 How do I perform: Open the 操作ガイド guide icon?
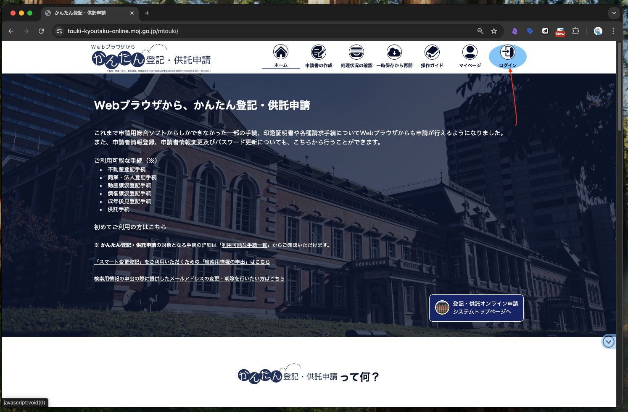click(432, 52)
